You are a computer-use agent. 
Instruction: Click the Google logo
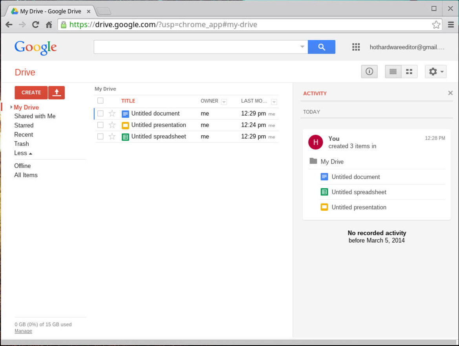click(36, 48)
